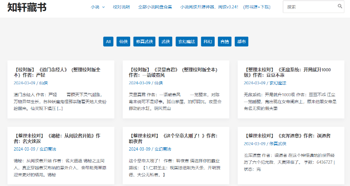Open the 阅读v3.24 reader download link
Image resolution: width=350 pixels, height=186 pixels.
(x=225, y=7)
